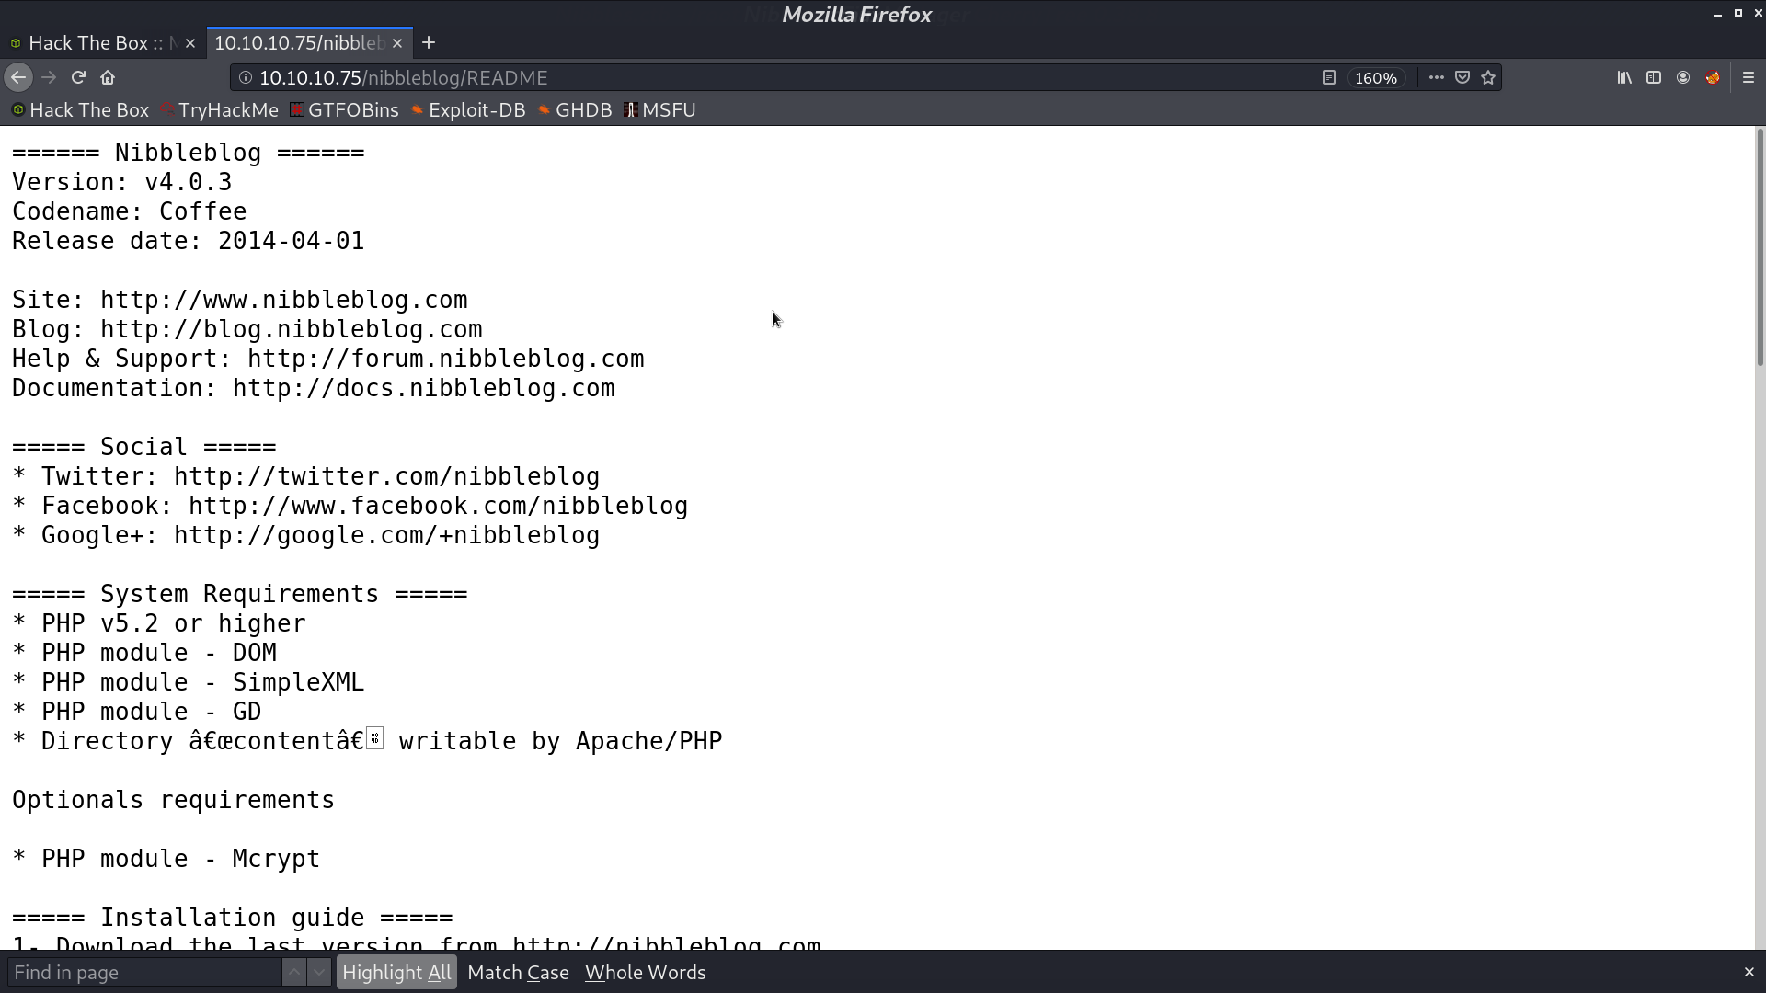Image resolution: width=1766 pixels, height=993 pixels.
Task: Click the Release date: 2014-04-01 line
Action: (189, 241)
